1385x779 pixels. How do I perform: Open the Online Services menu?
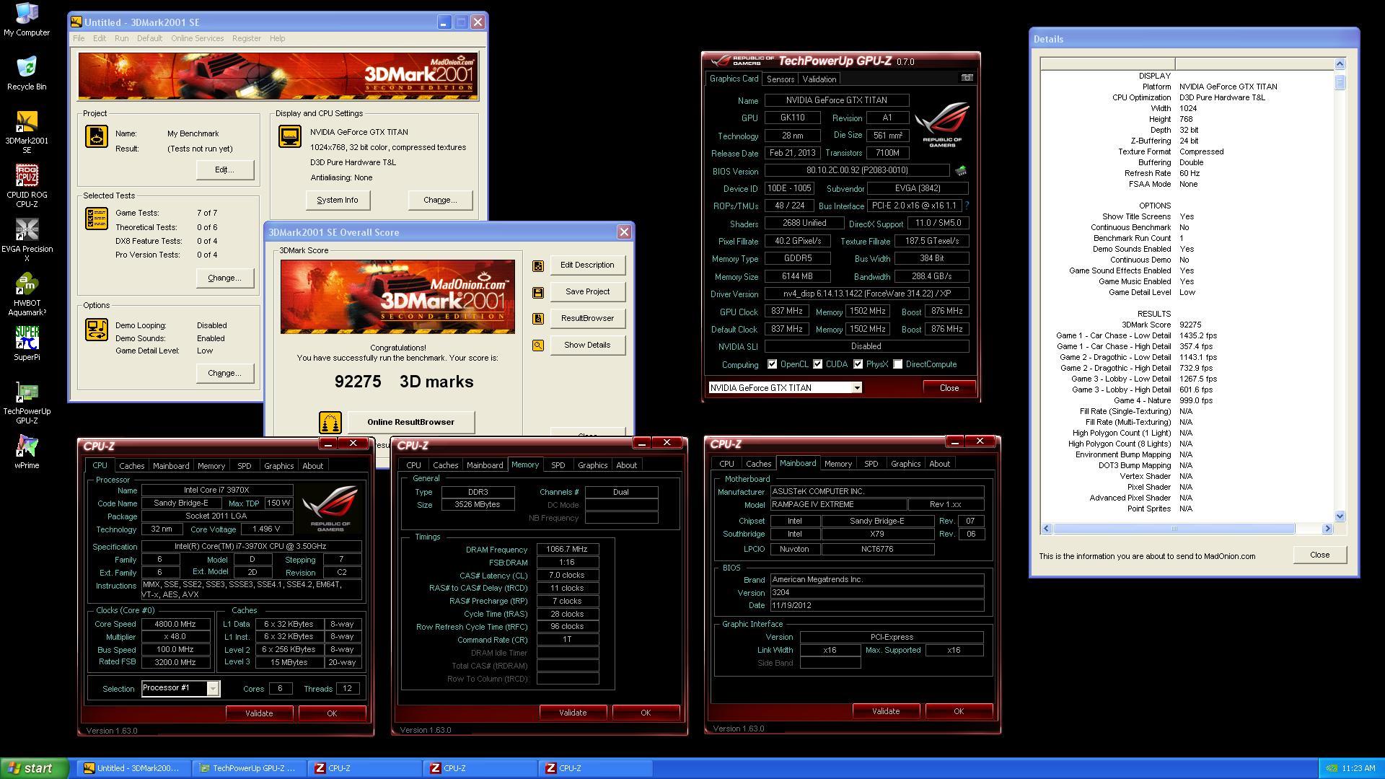(x=197, y=38)
